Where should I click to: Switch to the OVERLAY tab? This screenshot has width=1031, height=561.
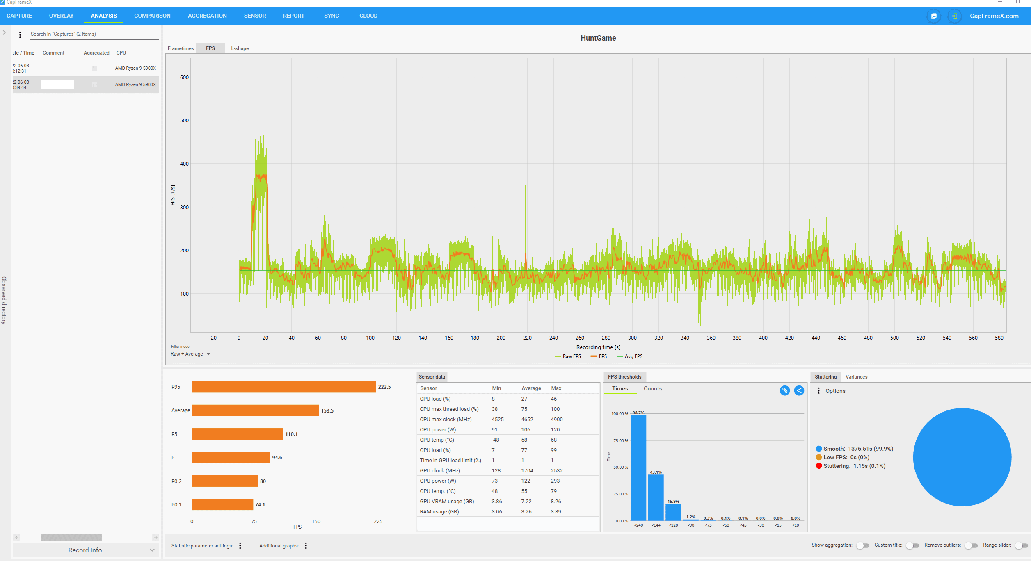click(61, 16)
